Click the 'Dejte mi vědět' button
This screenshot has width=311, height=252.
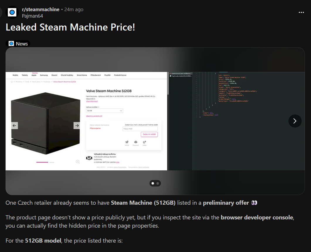coord(149,134)
